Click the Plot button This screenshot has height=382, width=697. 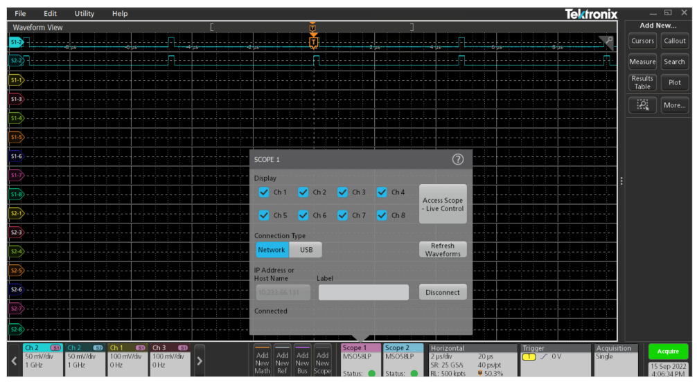674,82
